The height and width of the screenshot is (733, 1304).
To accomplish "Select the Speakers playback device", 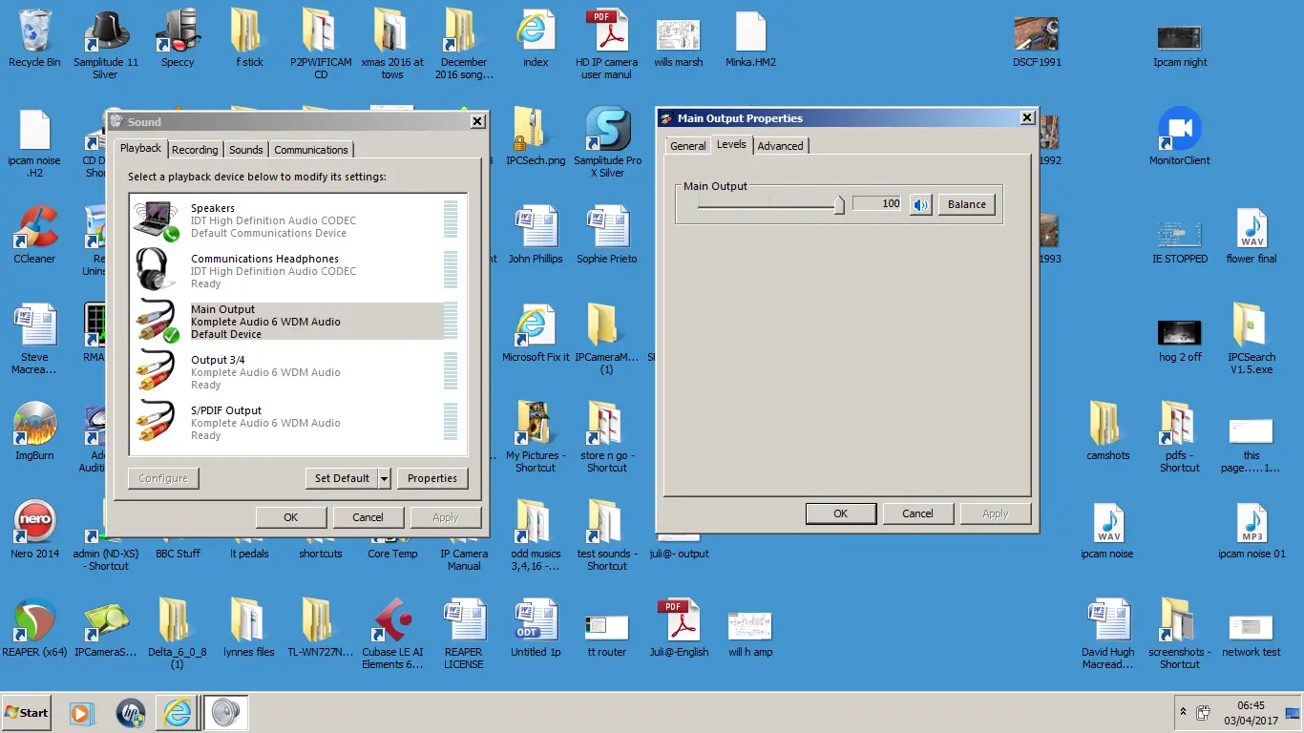I will pos(286,220).
